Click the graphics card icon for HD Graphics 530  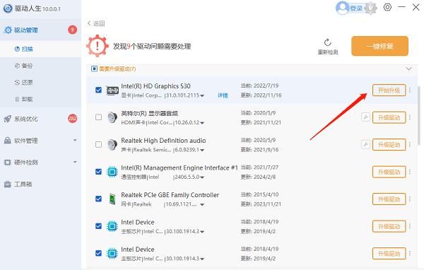(112, 90)
